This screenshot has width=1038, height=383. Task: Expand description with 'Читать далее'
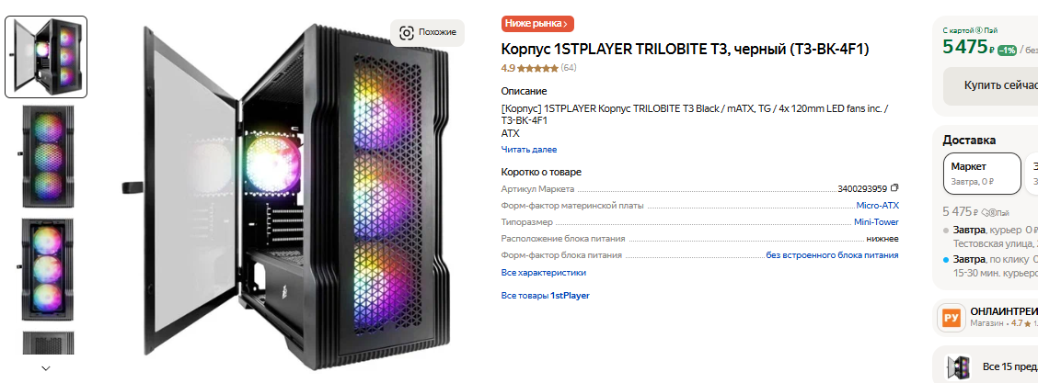pos(528,150)
